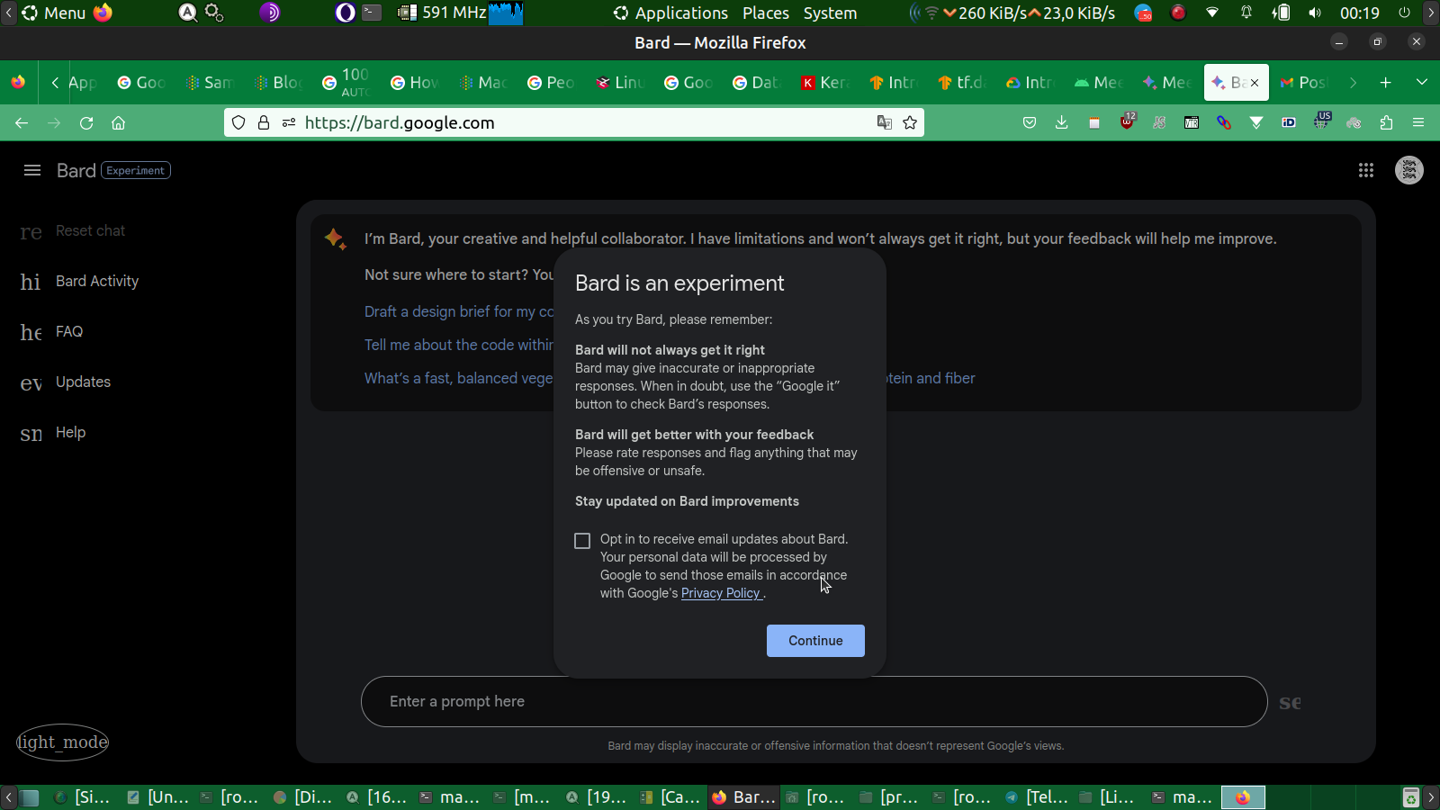Viewport: 1440px width, 810px height.
Task: Click the Bard sparkle logo in chat
Action: pyautogui.click(x=335, y=238)
